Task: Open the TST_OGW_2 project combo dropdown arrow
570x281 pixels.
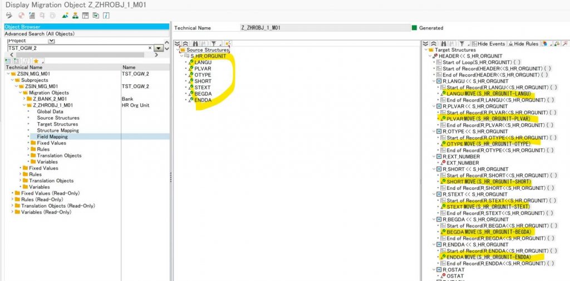Action: (159, 48)
